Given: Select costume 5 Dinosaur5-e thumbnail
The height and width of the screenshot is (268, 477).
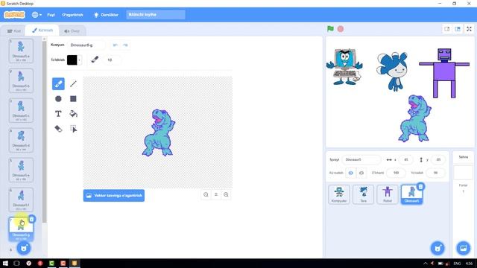Looking at the screenshot, I should [21, 170].
